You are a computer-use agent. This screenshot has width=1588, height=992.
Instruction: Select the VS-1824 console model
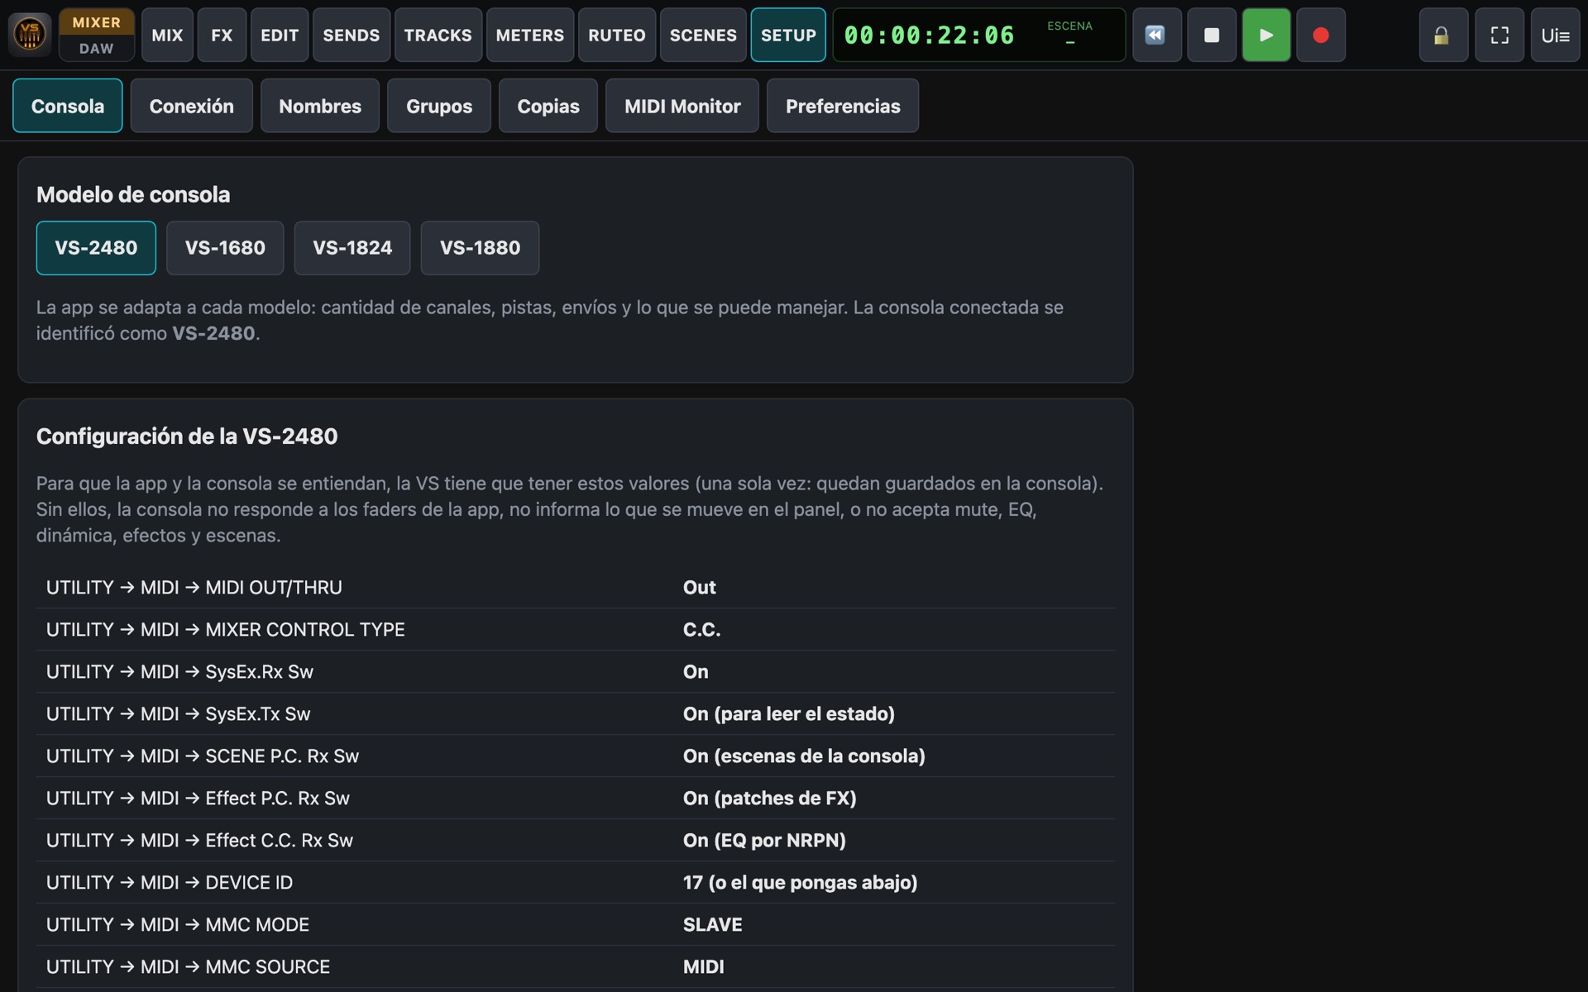click(352, 248)
